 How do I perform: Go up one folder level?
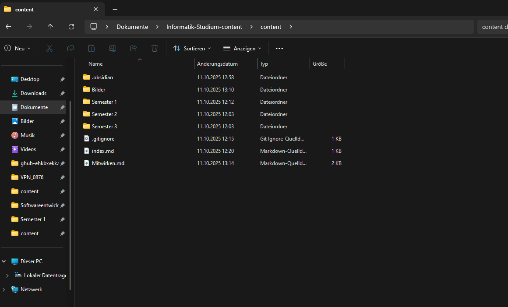click(x=50, y=27)
